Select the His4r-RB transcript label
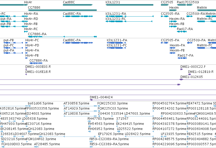This screenshot has height=148, width=216. coord(31,24)
